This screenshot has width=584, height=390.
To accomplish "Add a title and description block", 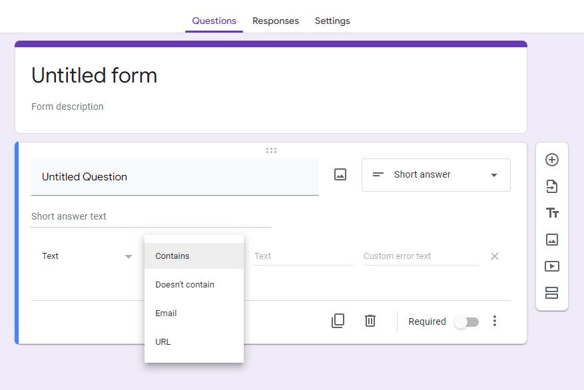I will (x=551, y=213).
